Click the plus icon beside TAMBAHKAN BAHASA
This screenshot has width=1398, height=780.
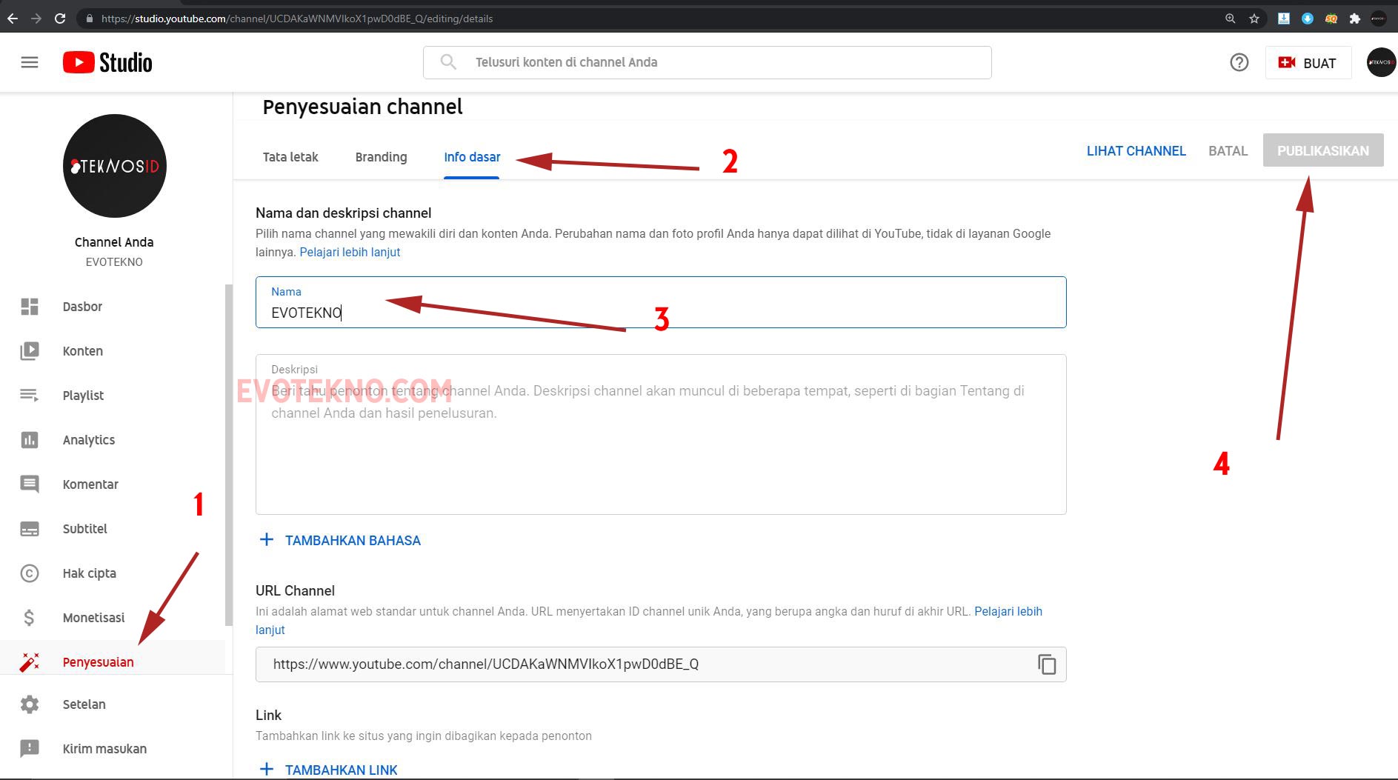[267, 540]
